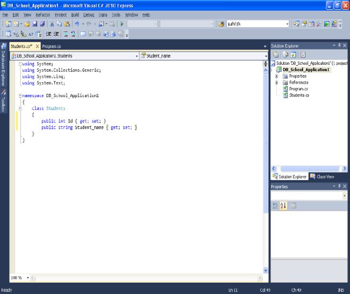This screenshot has height=294, width=350.
Task: Close the Students.cs tab
Action: (x=37, y=46)
